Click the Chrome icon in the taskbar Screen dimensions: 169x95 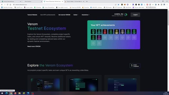(x=11, y=93)
